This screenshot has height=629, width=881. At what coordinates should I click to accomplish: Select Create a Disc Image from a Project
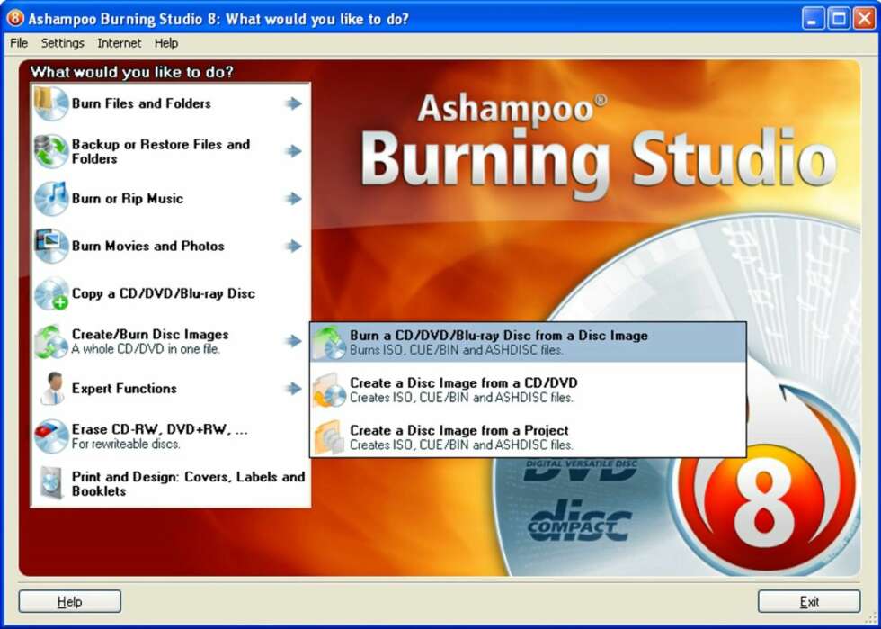click(529, 437)
